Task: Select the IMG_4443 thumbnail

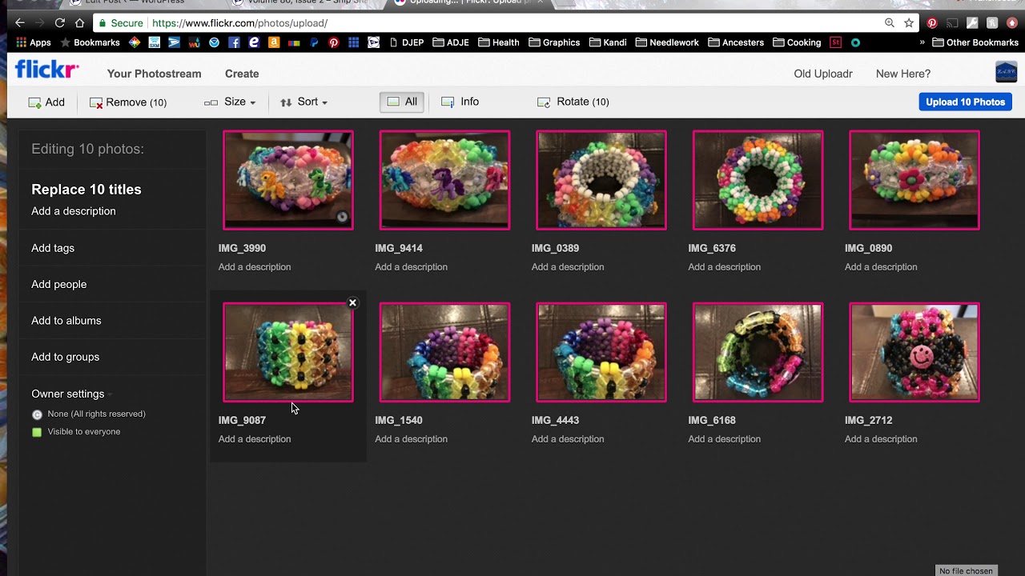Action: coord(601,352)
